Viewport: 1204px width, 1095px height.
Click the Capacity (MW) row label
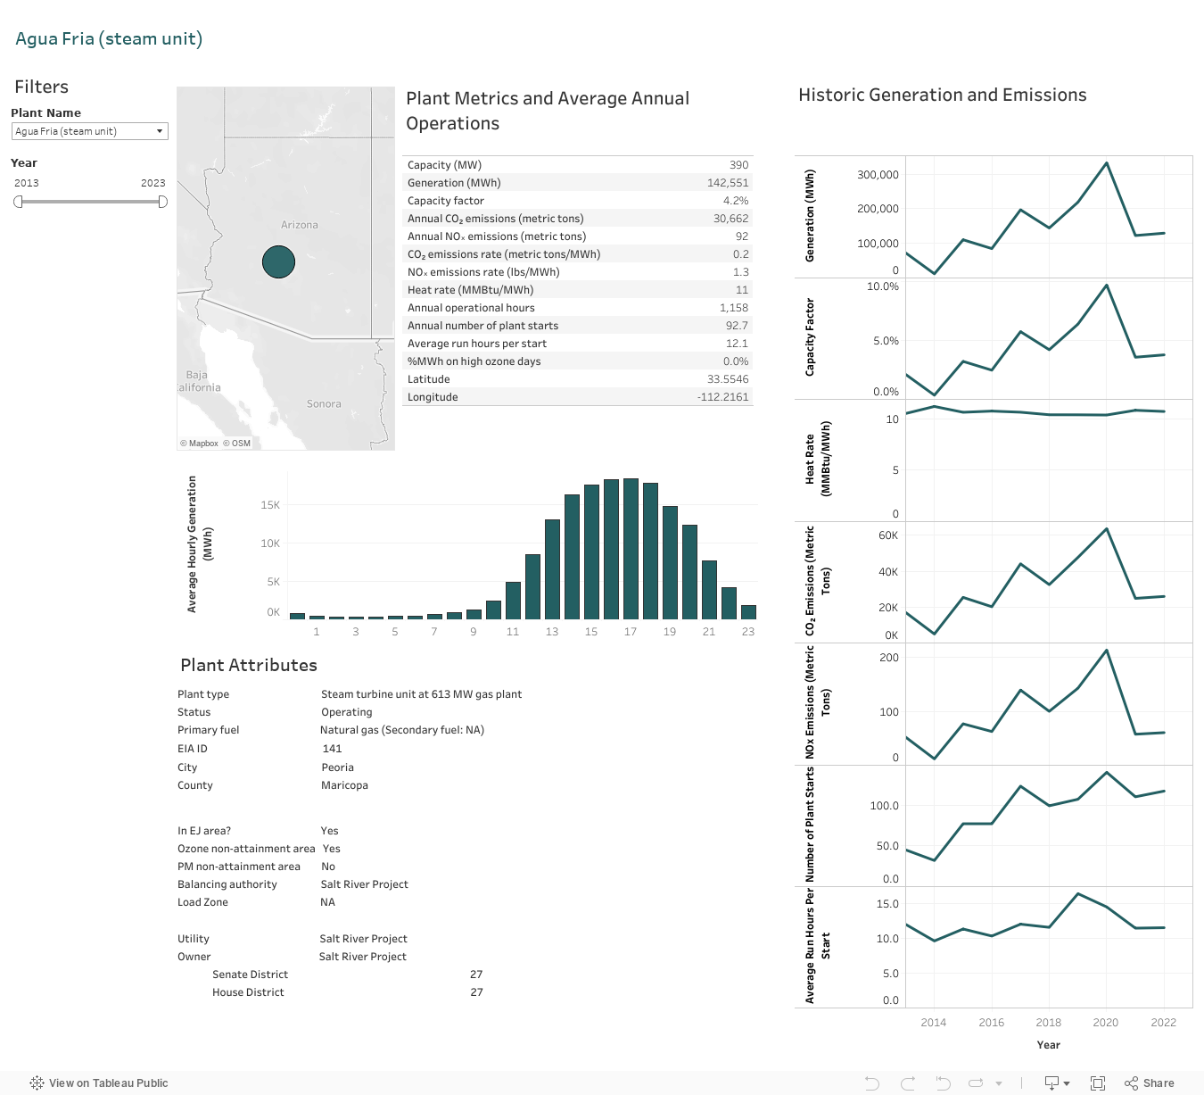click(444, 165)
